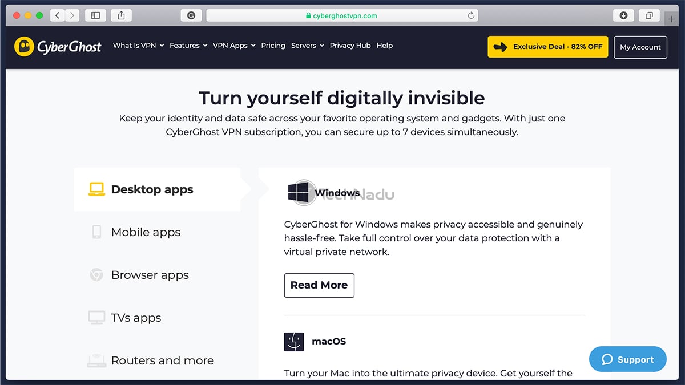Image resolution: width=685 pixels, height=385 pixels.
Task: Expand the What is VPN dropdown
Action: point(139,46)
